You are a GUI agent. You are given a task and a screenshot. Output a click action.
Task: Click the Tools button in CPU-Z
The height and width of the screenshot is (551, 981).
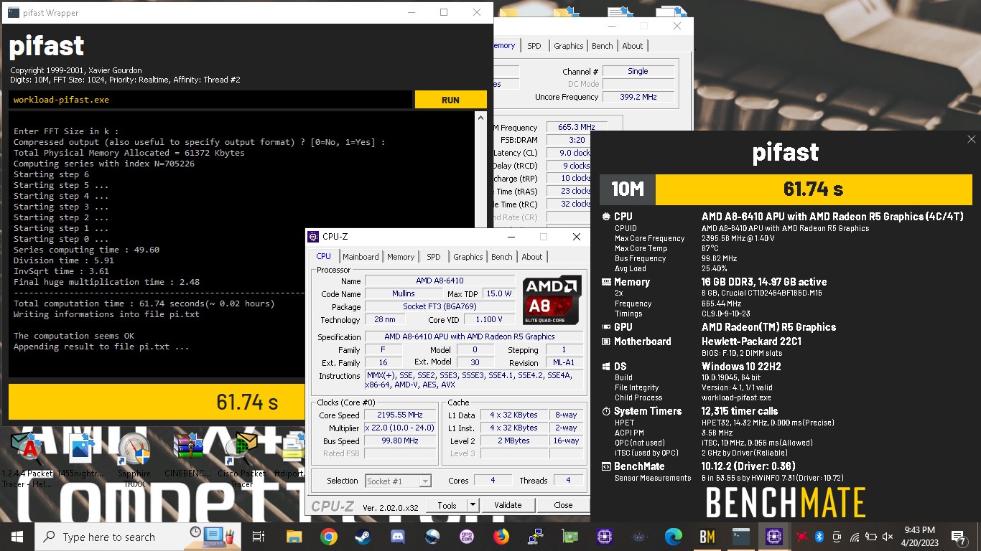click(x=447, y=505)
